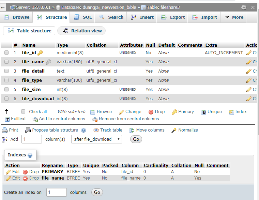259x200 pixels.
Task: Open the Relation view
Action: 82,31
